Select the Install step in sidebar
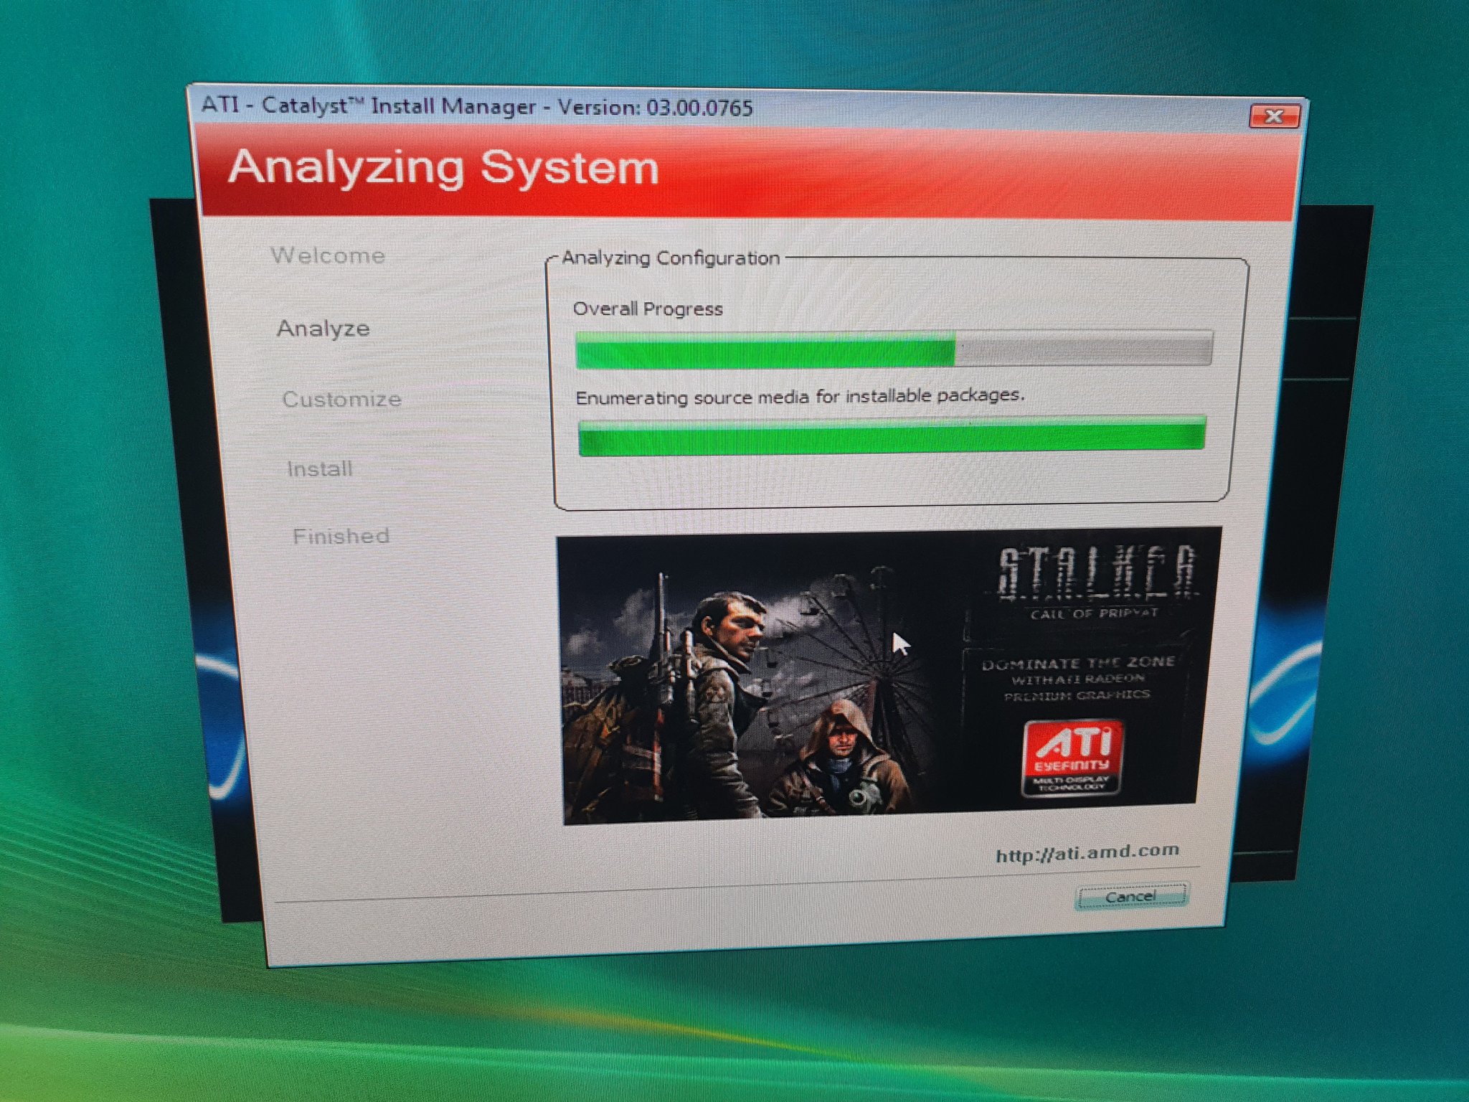This screenshot has height=1102, width=1469. [320, 469]
